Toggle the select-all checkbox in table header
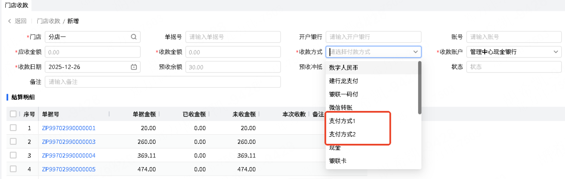This screenshot has width=565, height=179. pos(13,114)
